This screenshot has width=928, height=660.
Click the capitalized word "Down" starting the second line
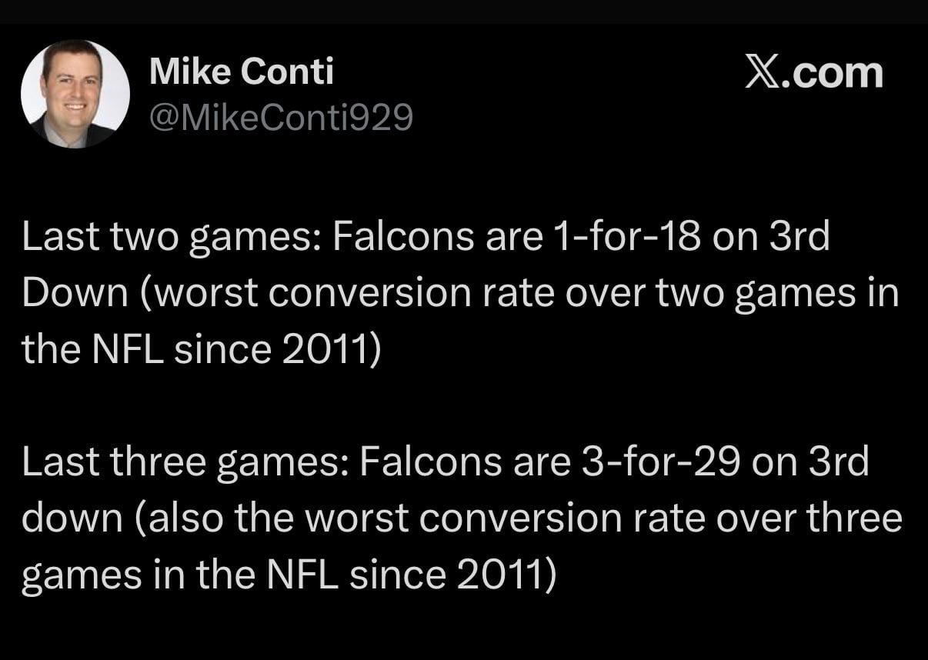75,294
